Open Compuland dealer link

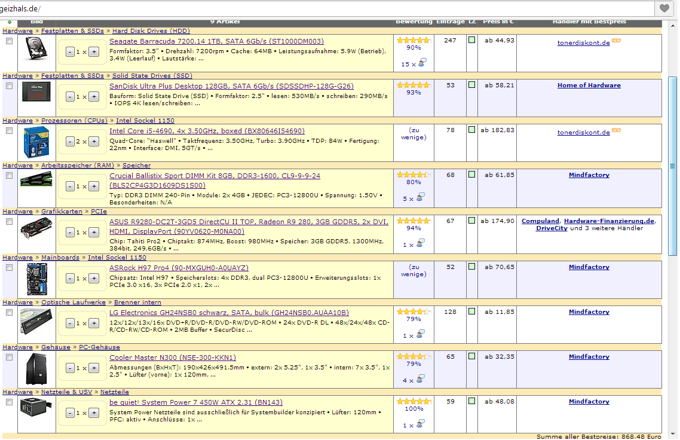click(540, 221)
